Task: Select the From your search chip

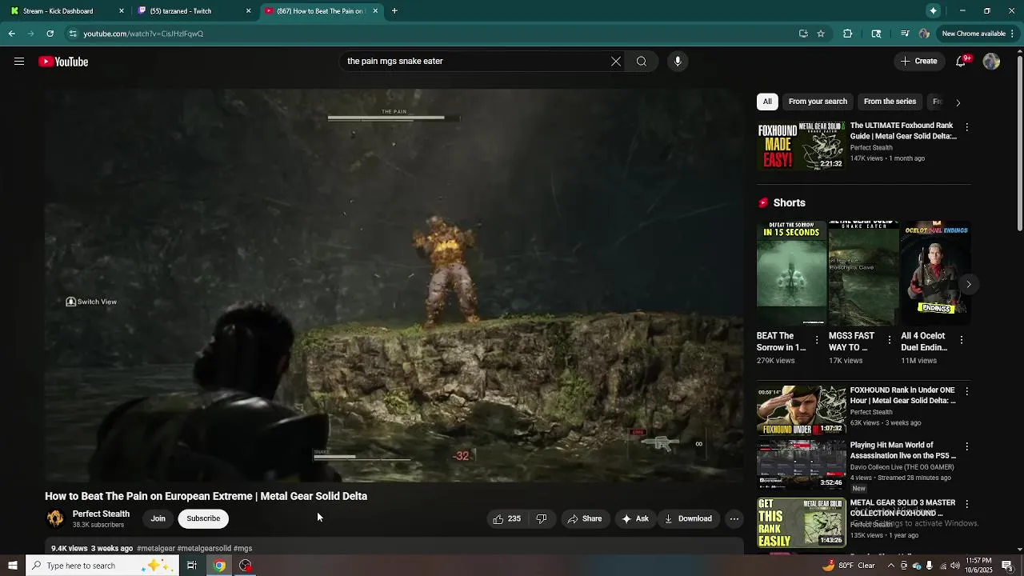Action: (x=818, y=102)
